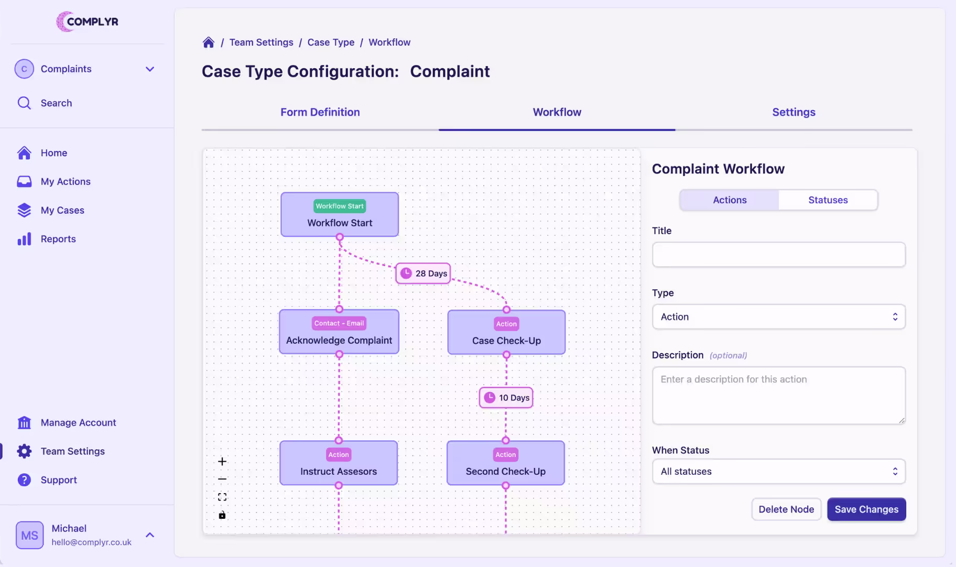Open Support in sidebar

coord(59,480)
